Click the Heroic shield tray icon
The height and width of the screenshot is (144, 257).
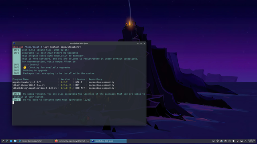(x=218, y=141)
